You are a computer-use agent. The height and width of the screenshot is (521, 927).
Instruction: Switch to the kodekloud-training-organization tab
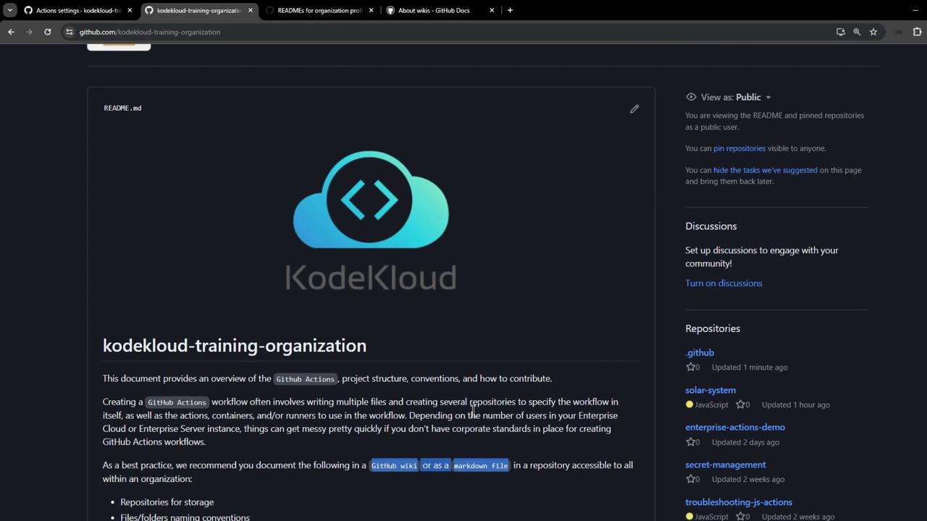click(198, 10)
